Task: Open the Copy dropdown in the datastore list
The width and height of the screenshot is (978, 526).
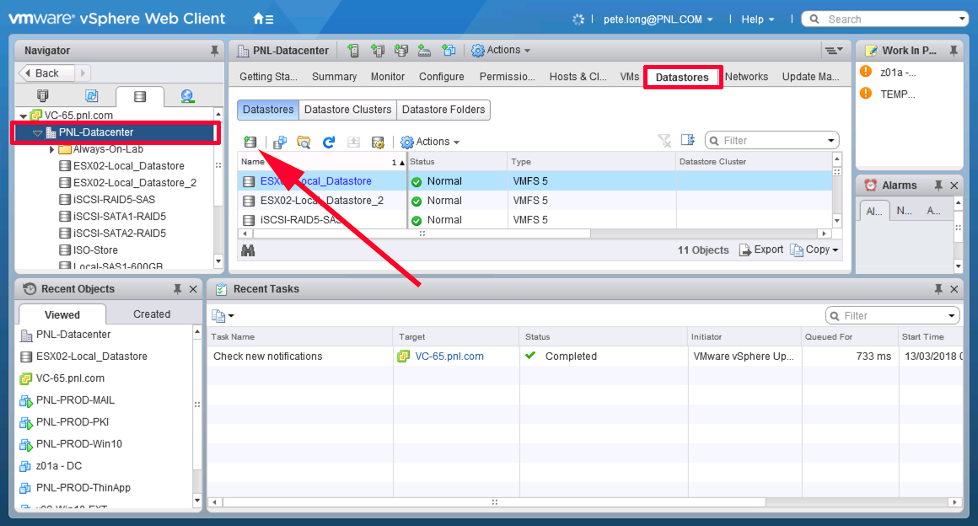Action: pyautogui.click(x=814, y=250)
